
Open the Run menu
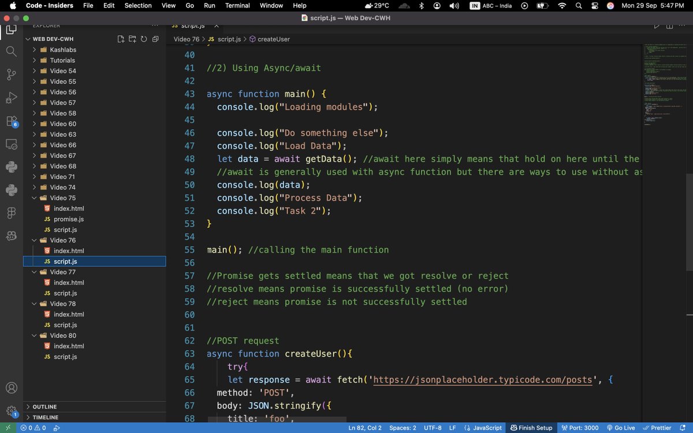[x=209, y=6]
